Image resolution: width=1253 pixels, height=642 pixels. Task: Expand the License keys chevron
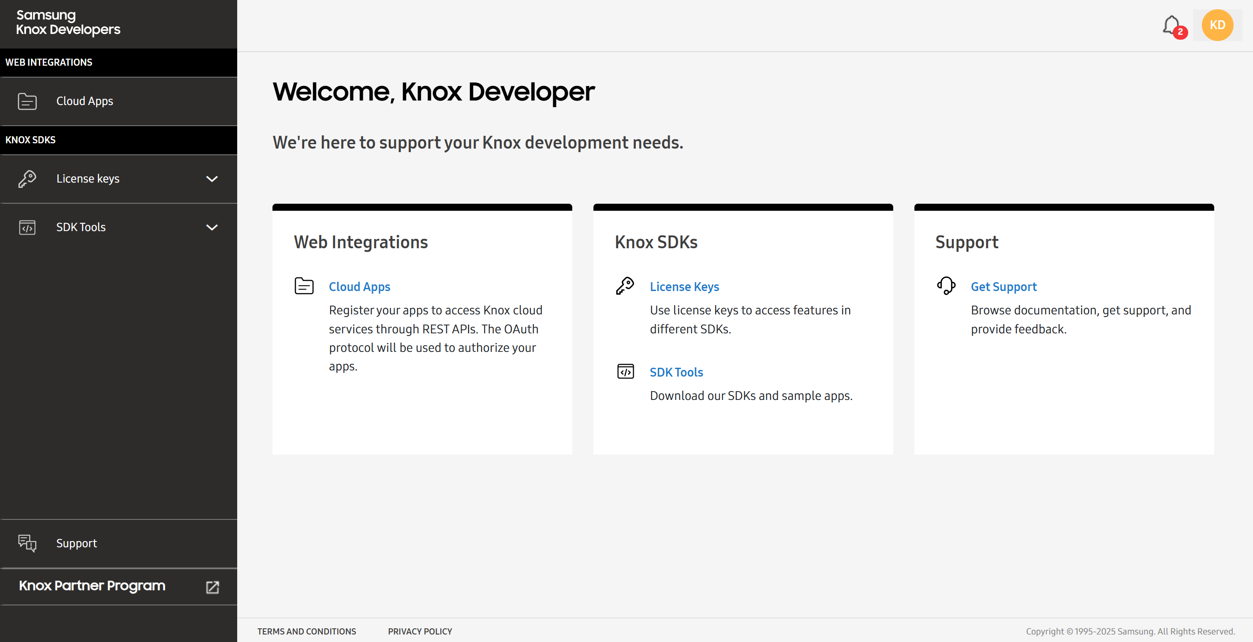pos(212,179)
